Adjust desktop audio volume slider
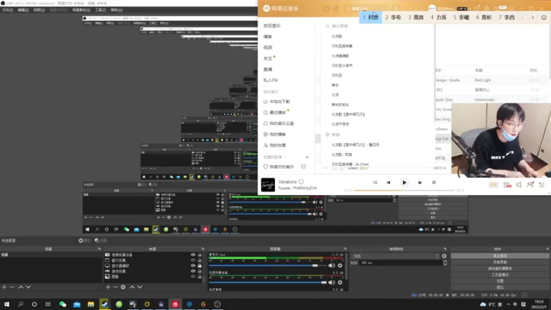This screenshot has width=551, height=310. coord(267,266)
